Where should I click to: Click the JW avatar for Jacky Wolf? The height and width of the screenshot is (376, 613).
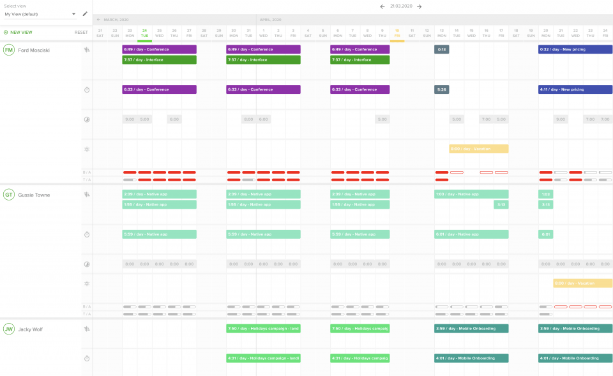9,329
